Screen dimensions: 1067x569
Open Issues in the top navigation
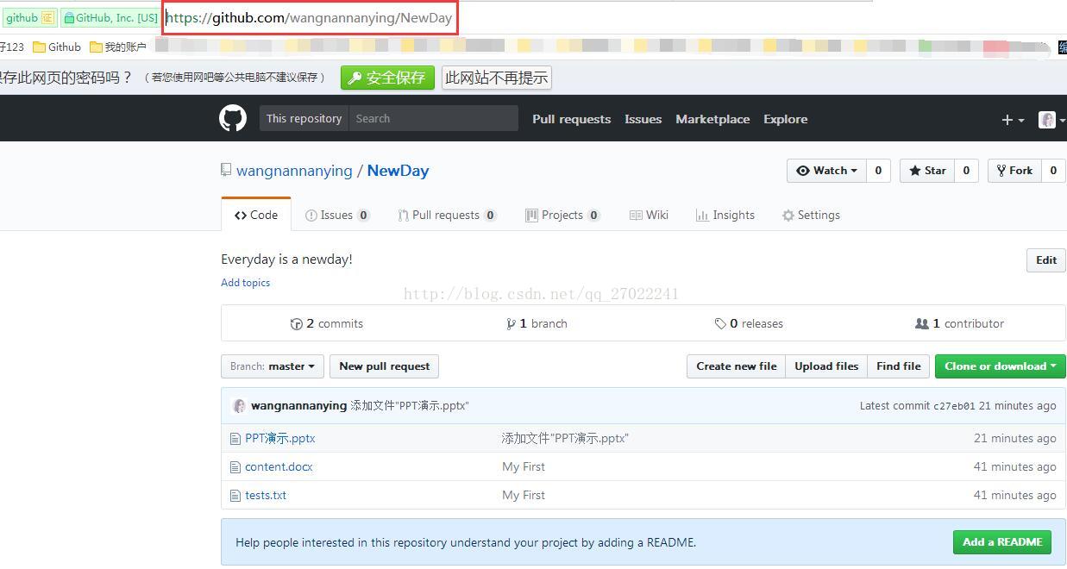click(643, 119)
